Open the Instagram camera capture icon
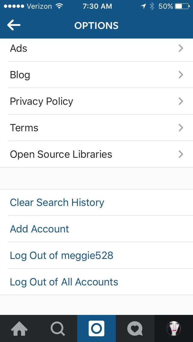The height and width of the screenshot is (342, 193). pyautogui.click(x=96, y=328)
